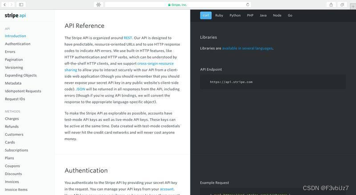Screen dimensions: 356x195
Task: Click the Authentication section heading
Action: point(86,171)
